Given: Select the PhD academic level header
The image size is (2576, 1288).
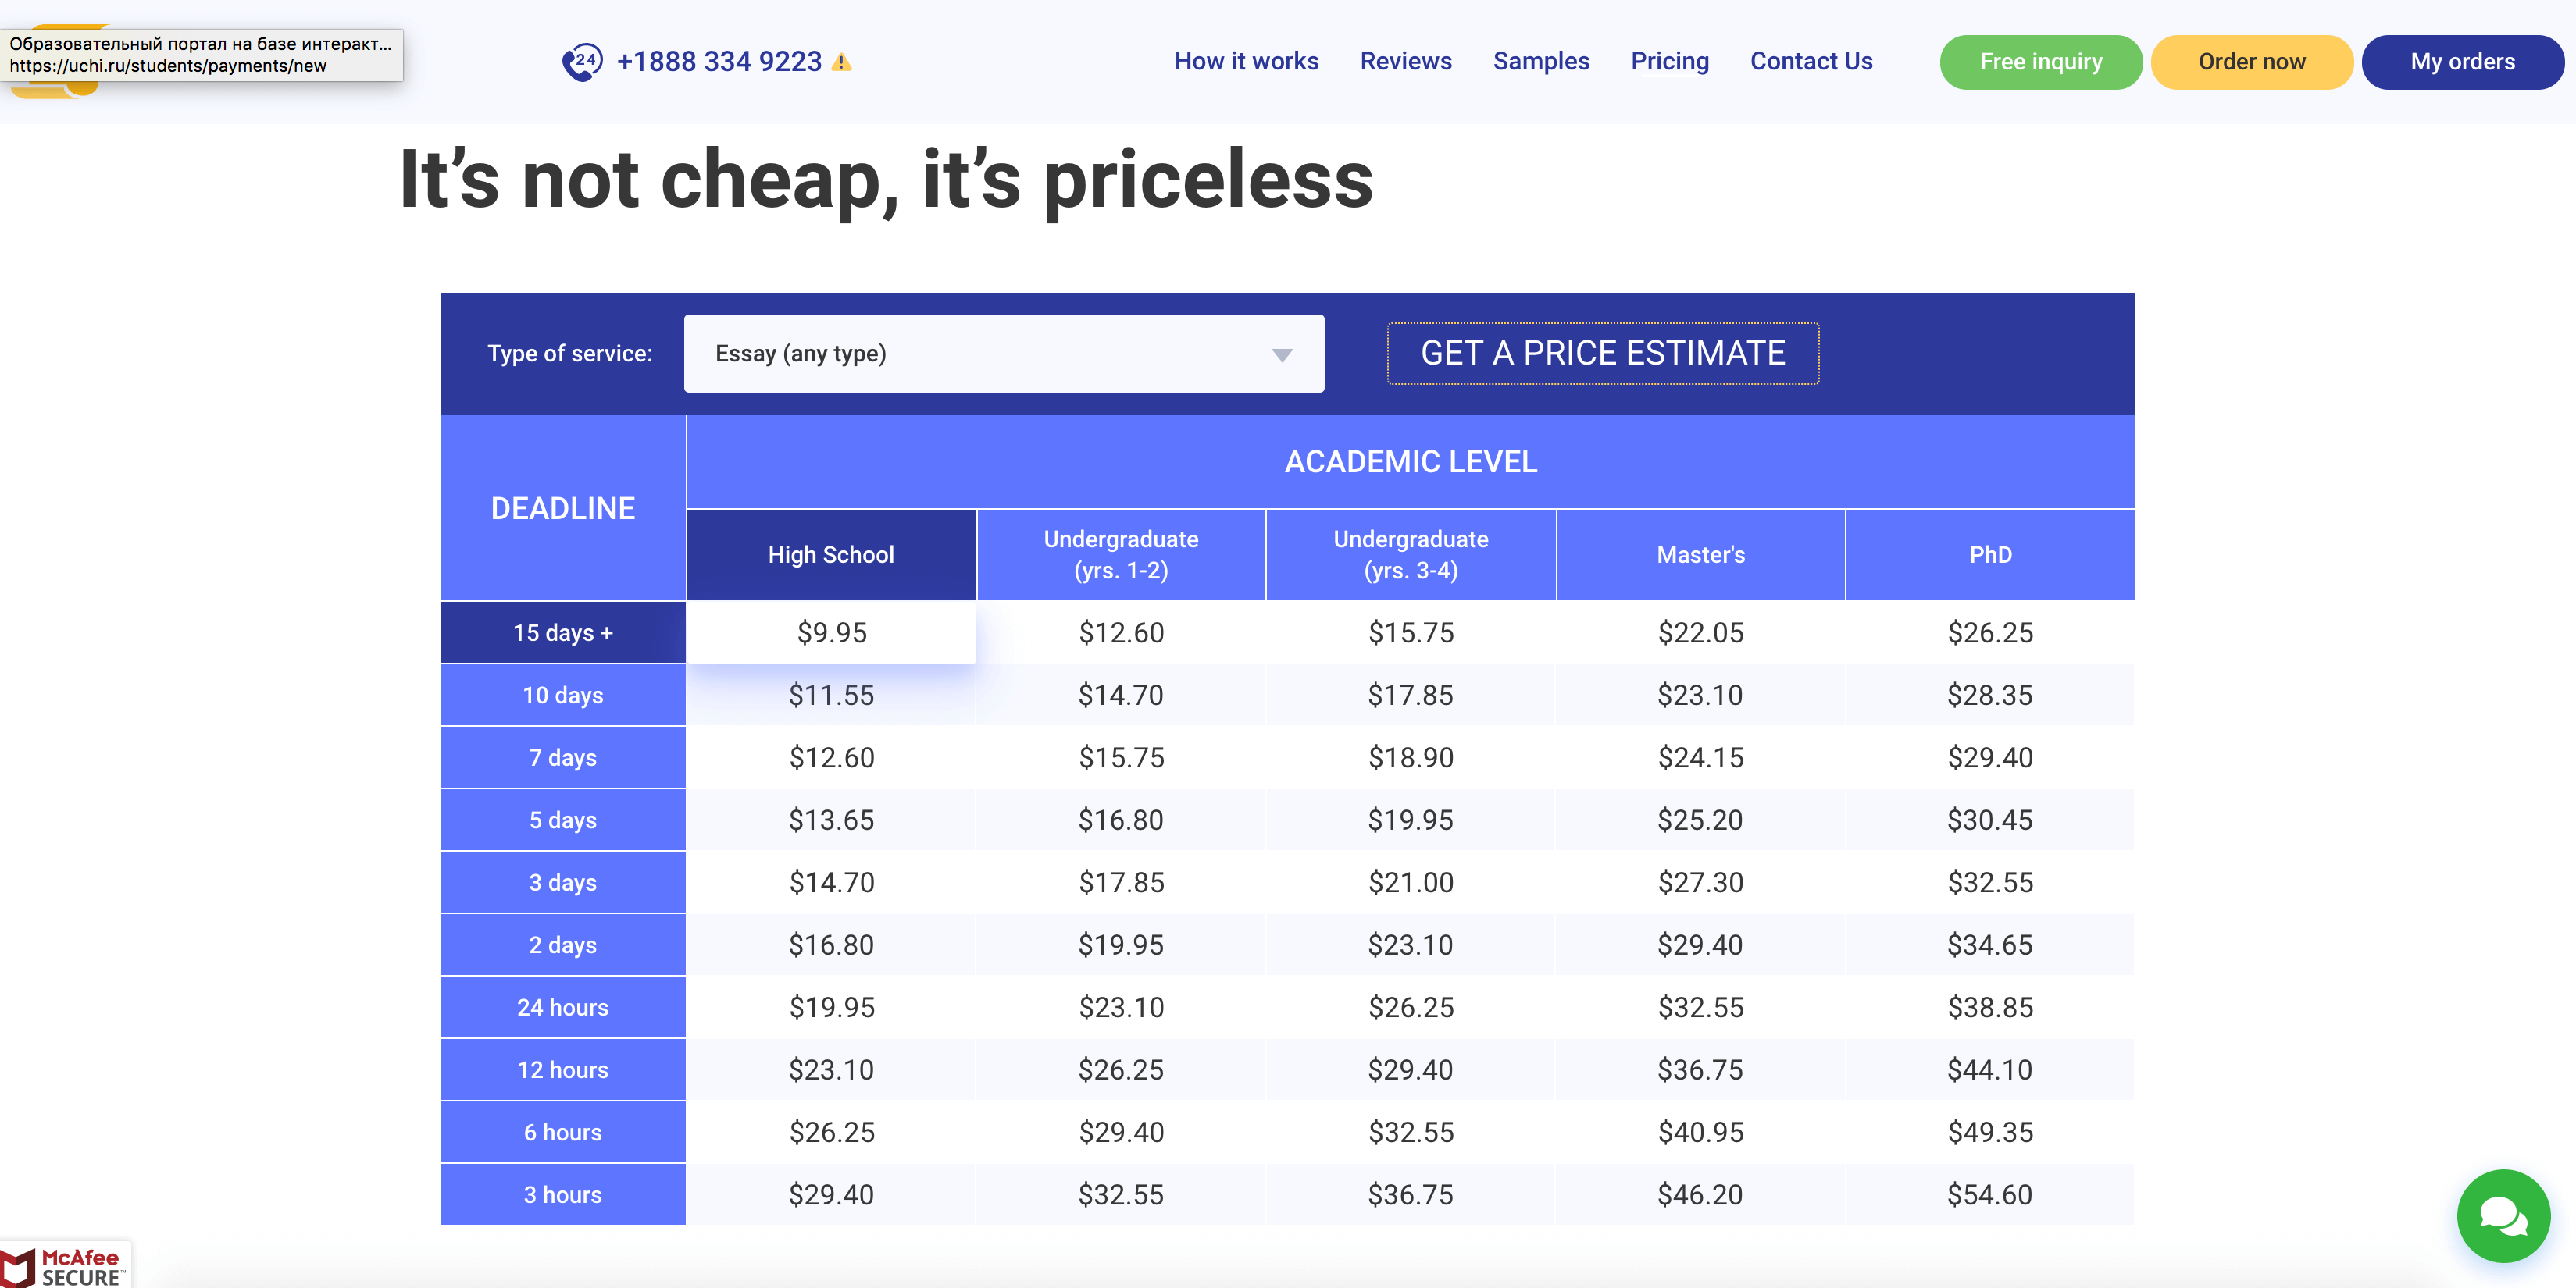Looking at the screenshot, I should [1989, 554].
